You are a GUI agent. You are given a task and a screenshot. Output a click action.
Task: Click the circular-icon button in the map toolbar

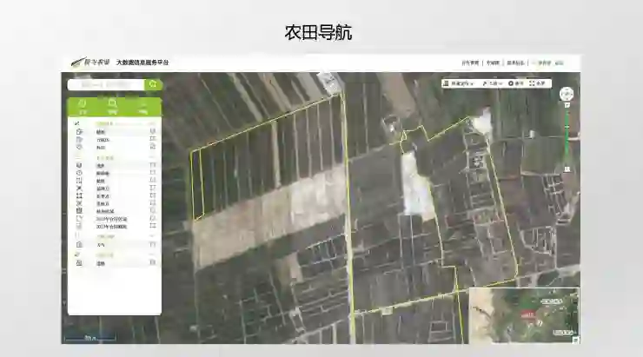tap(515, 83)
